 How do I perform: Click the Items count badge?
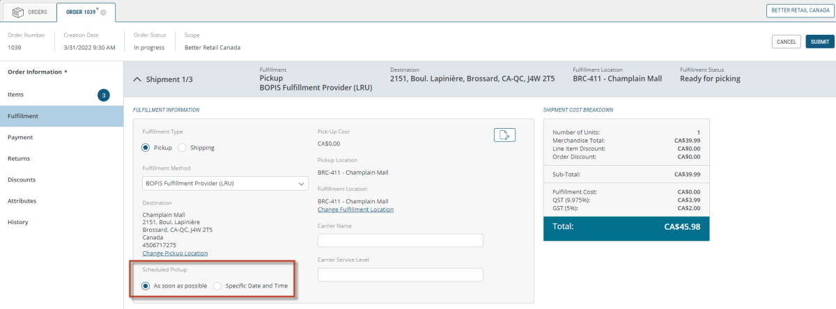pos(104,95)
